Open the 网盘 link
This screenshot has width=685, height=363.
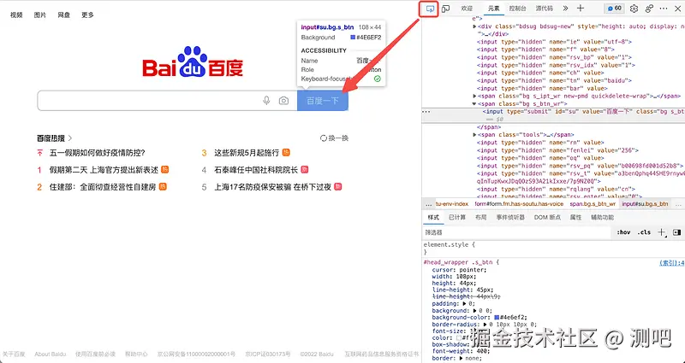pos(63,15)
